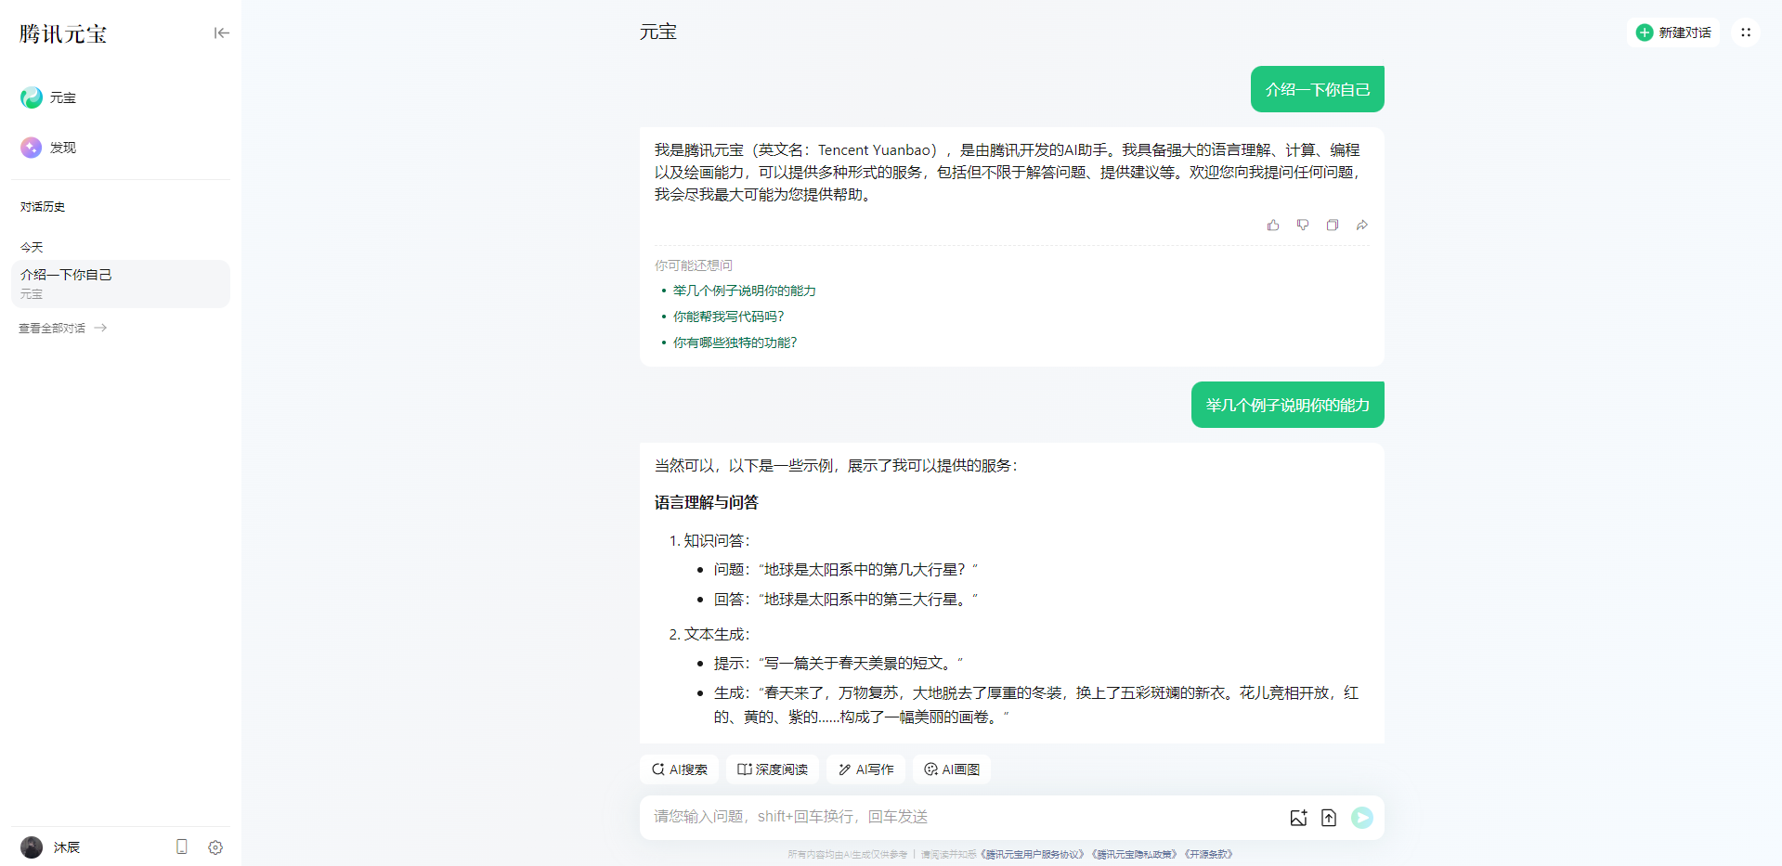Click the 元宝 logo icon in sidebar

tap(32, 97)
